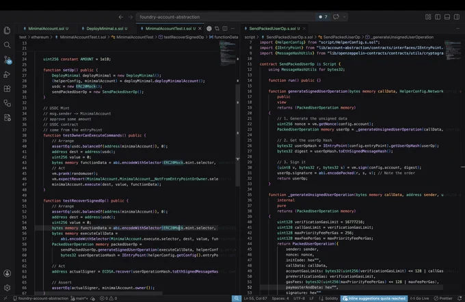
Task: Close the SendPackedUserOp.s.sol tab
Action: [304, 29]
